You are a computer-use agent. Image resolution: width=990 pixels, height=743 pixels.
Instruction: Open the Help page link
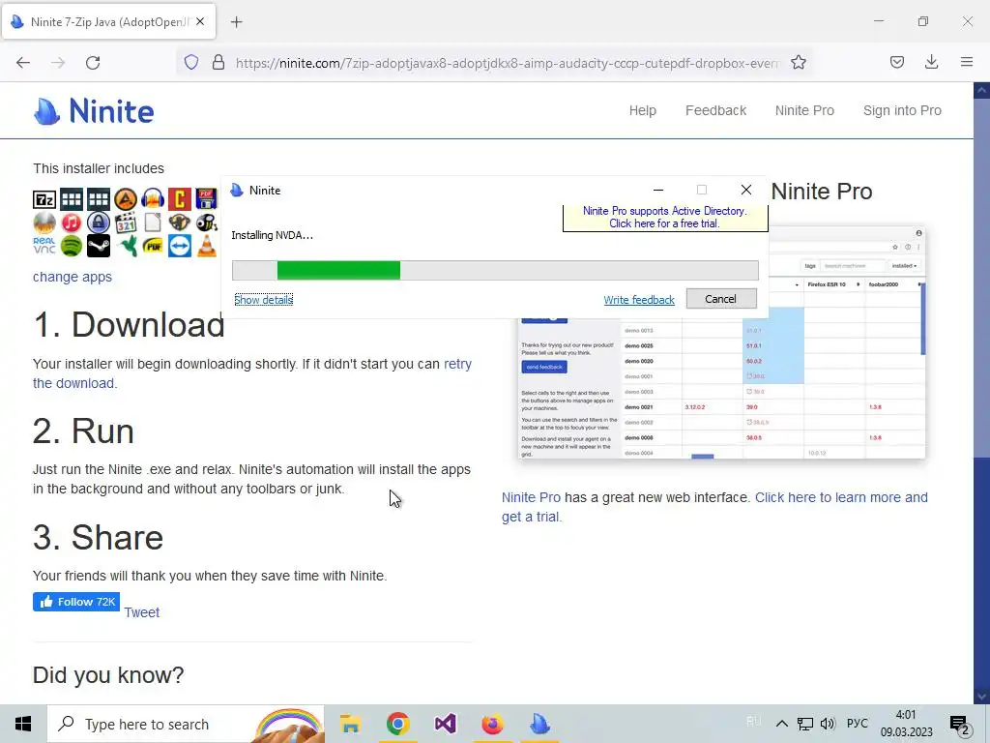point(643,110)
